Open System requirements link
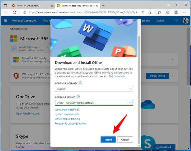Screen dimensions: 191x151 (67, 114)
